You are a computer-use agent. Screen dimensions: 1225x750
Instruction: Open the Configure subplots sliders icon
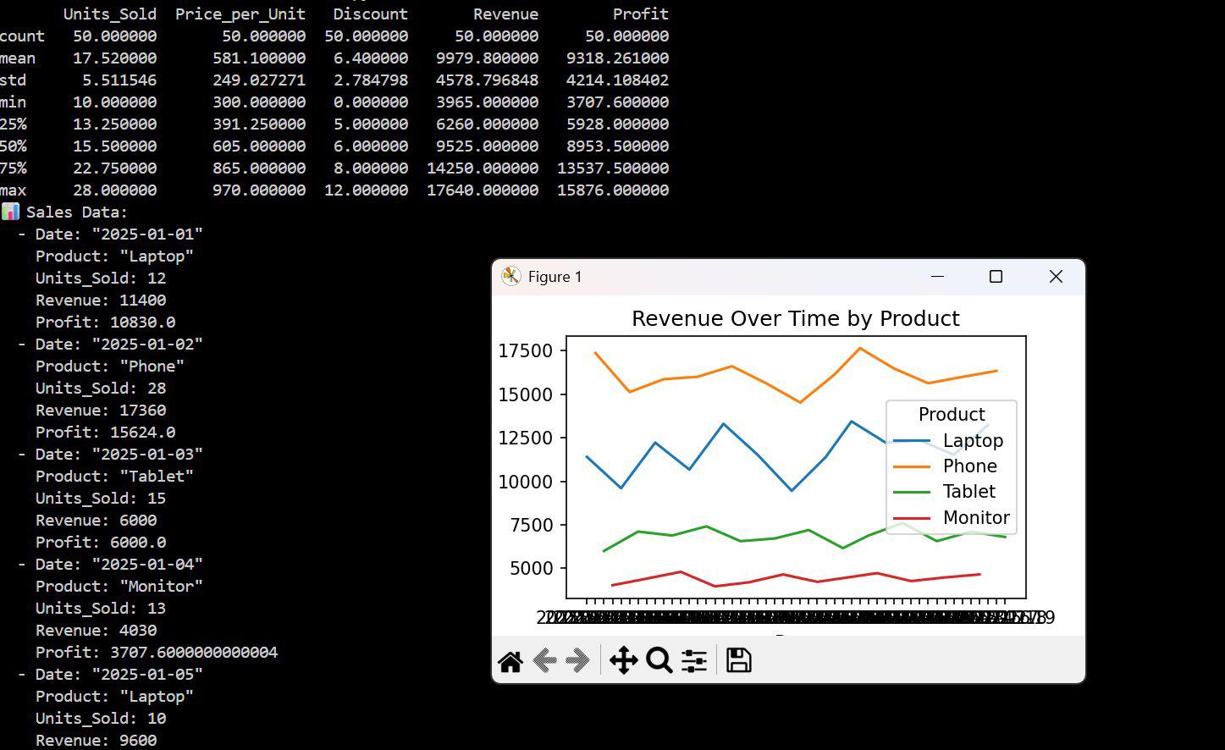click(x=694, y=660)
